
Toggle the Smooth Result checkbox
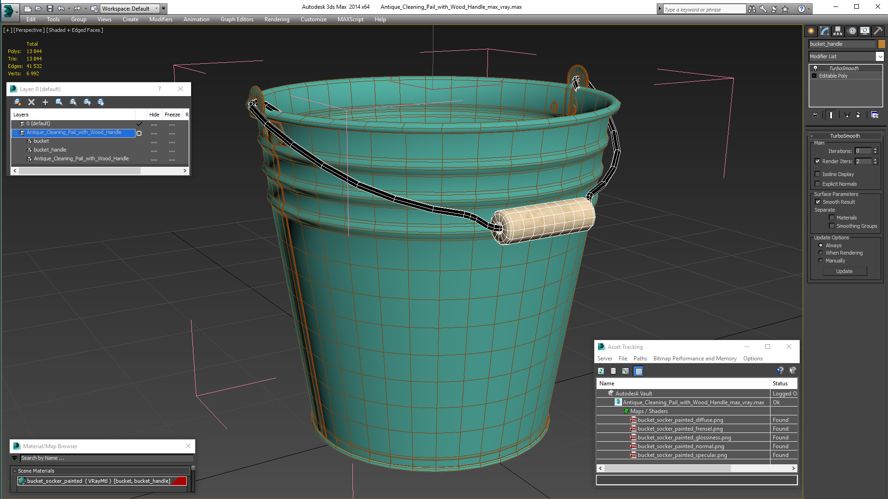point(818,202)
